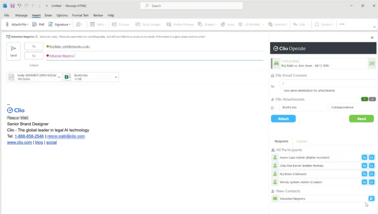The image size is (378, 214).
Task: Click the Correspondence field for Book3.xlsx
Action: pos(351,107)
